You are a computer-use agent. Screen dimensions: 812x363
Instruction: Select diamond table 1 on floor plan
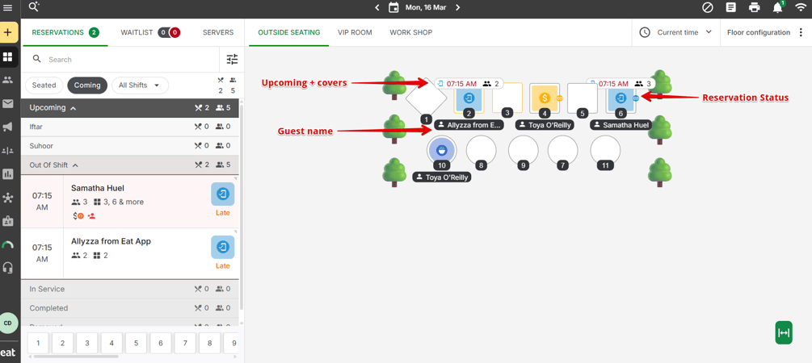tap(426, 98)
